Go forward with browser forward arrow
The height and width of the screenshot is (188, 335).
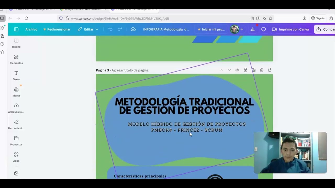tap(18, 18)
